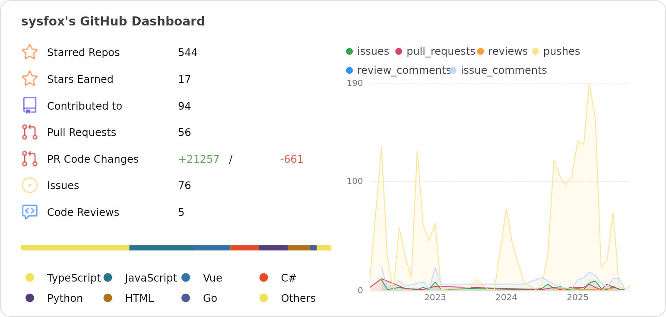Click the TypeScript segment in language bar
Viewport: 666px width, 317px height.
tap(75, 248)
